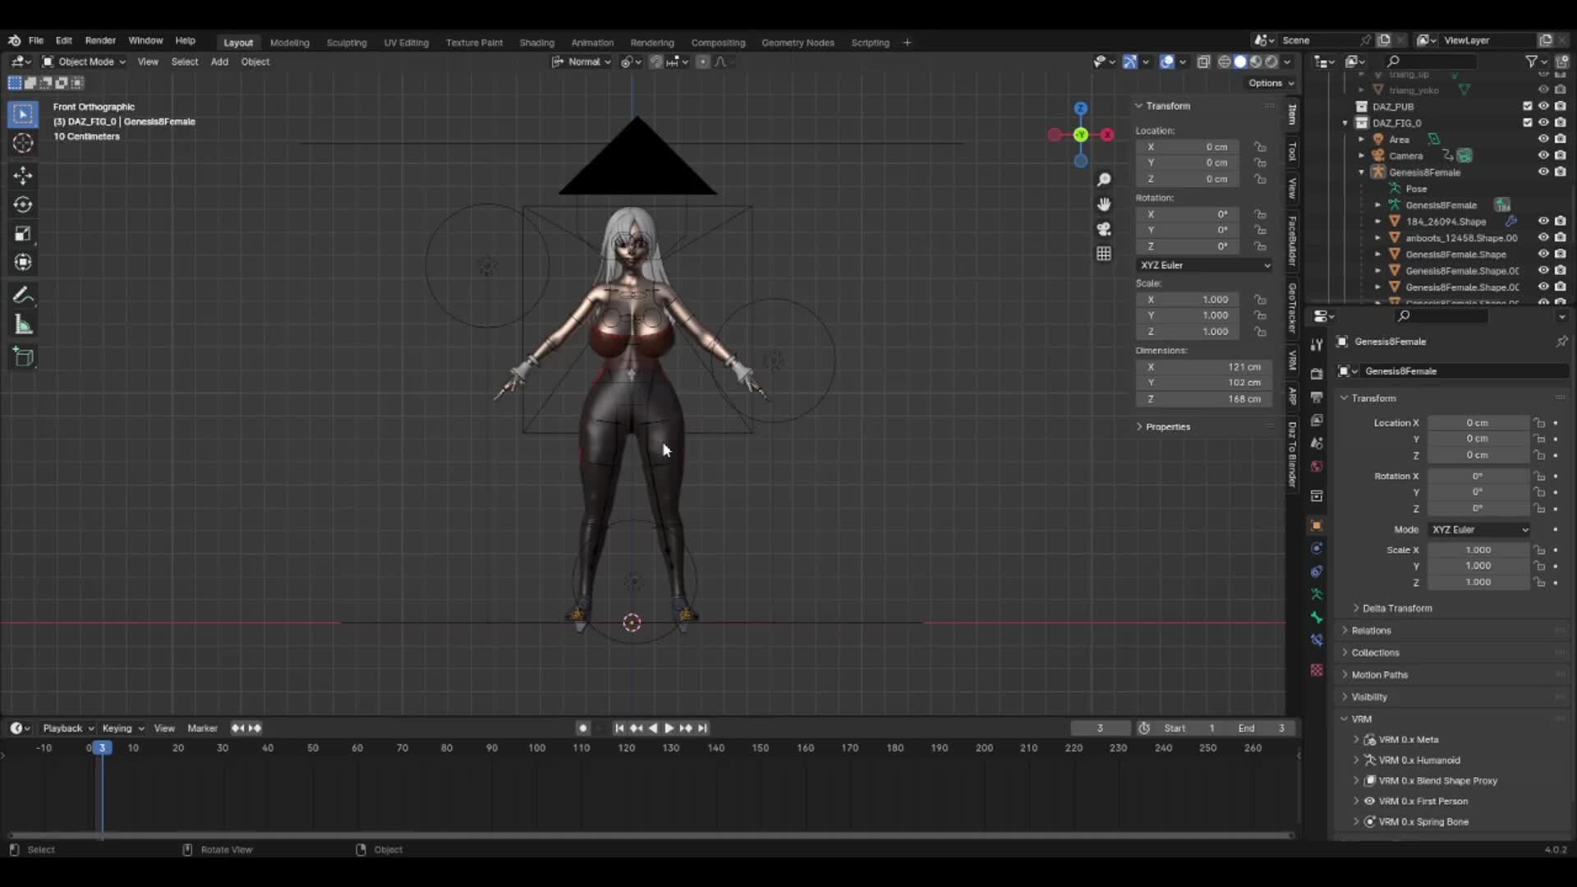Switch to the Shading workspace tab
1577x887 pixels.
[536, 42]
